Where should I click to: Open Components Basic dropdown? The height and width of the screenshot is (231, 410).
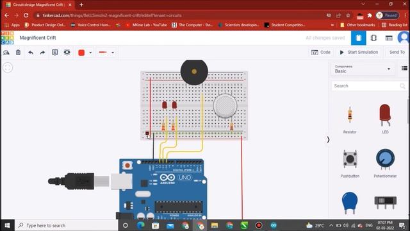363,69
